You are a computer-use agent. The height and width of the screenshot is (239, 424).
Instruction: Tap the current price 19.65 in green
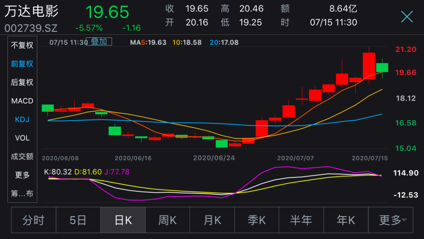coord(107,12)
